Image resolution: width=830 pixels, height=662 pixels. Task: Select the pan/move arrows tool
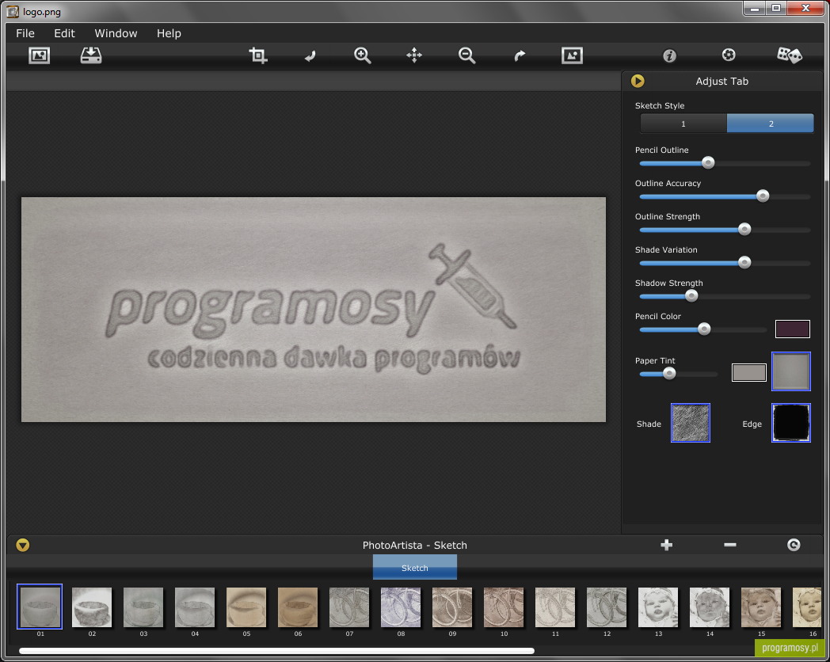pyautogui.click(x=414, y=55)
